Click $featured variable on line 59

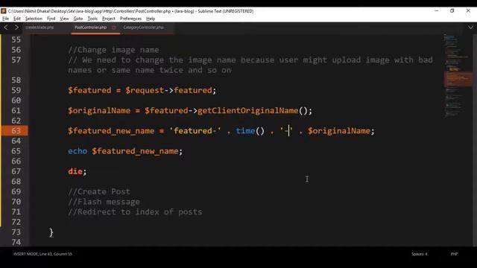(x=89, y=90)
